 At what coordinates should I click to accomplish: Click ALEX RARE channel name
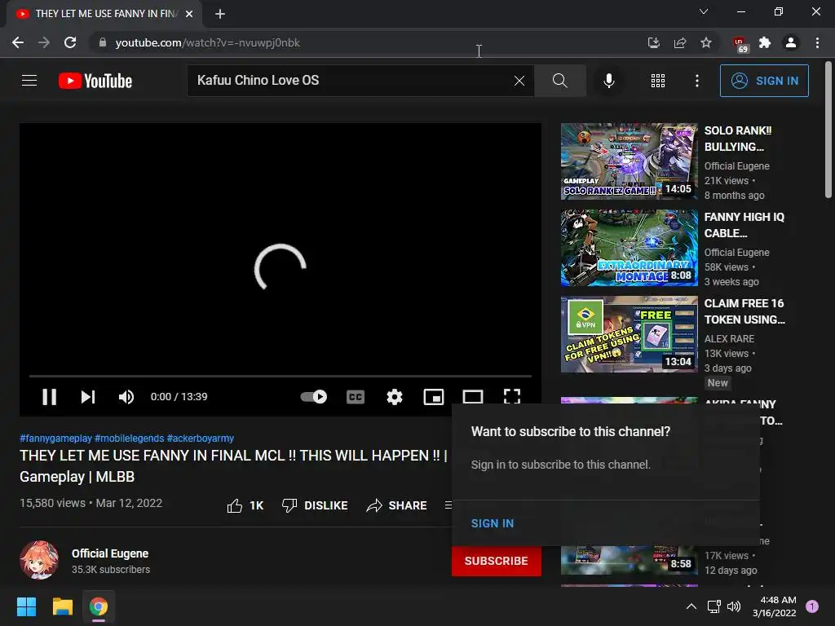tap(729, 338)
